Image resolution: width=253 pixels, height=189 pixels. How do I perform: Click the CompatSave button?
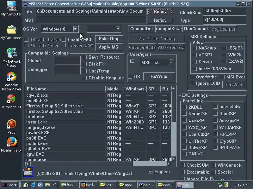pos(169,29)
